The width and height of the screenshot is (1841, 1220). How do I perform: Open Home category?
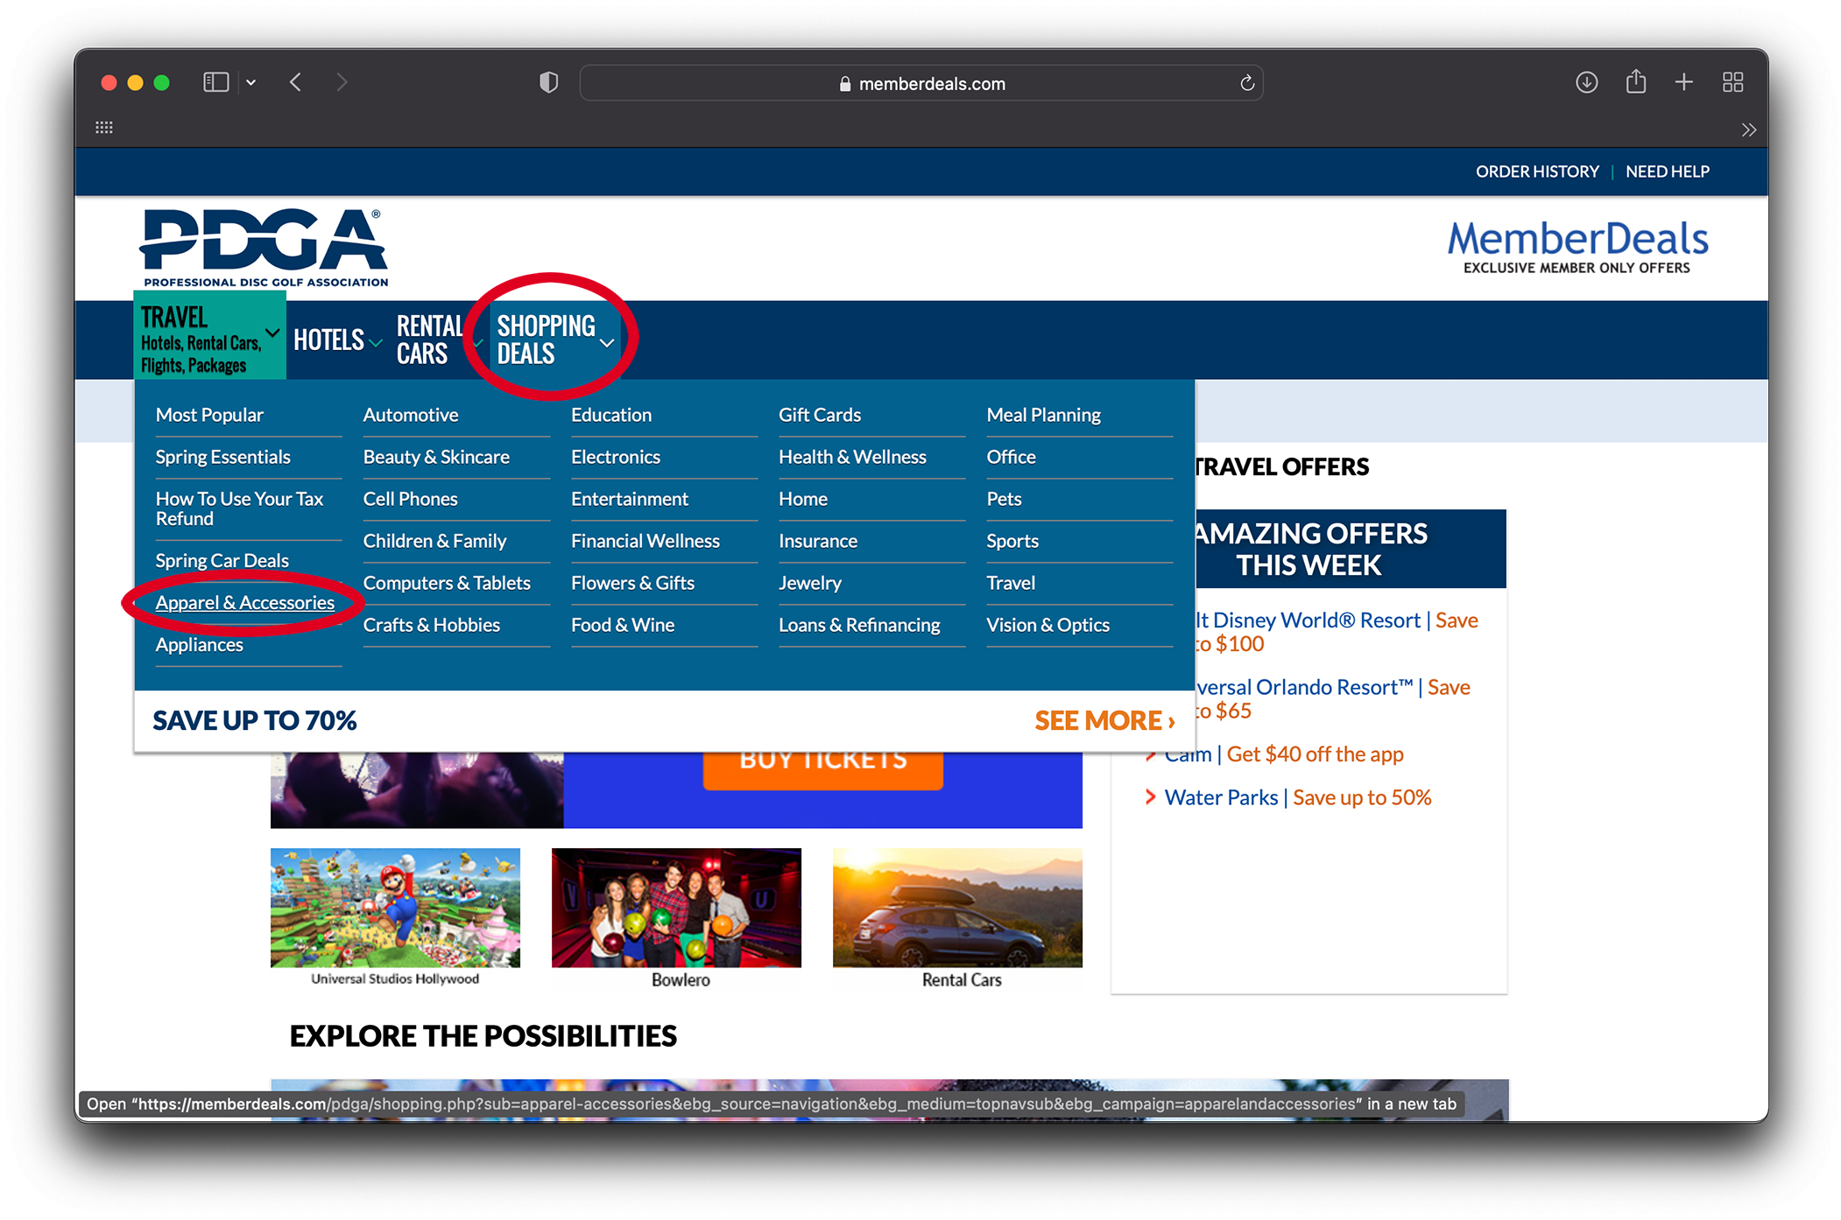click(x=803, y=499)
